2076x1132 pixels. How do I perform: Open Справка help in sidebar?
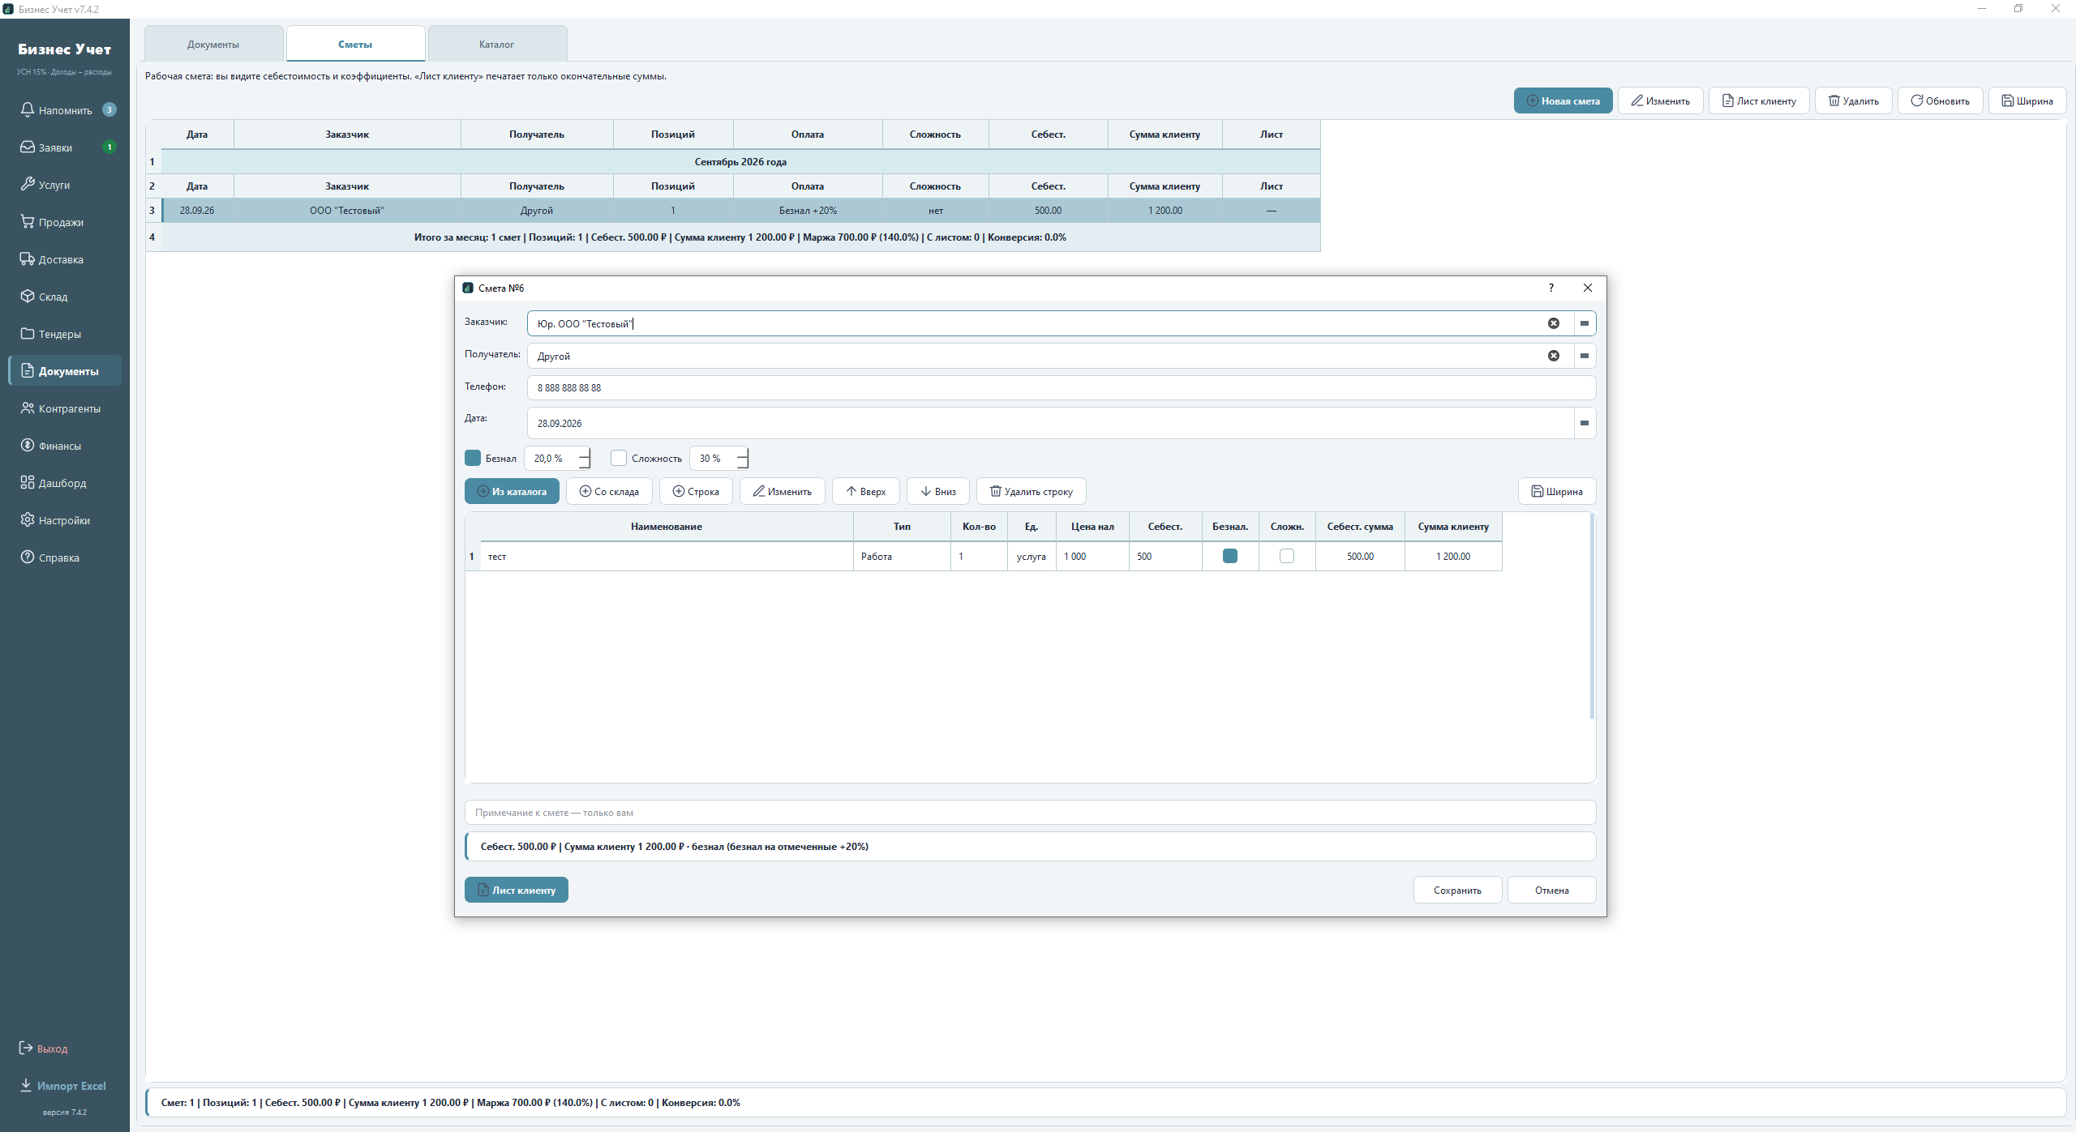click(65, 557)
